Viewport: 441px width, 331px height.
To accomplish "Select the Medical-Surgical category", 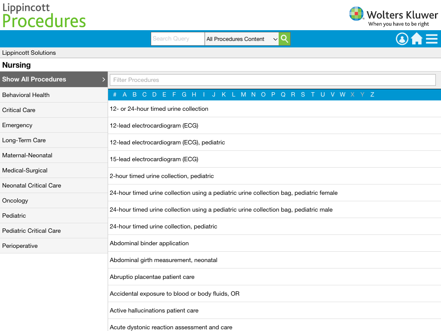I will pyautogui.click(x=54, y=170).
